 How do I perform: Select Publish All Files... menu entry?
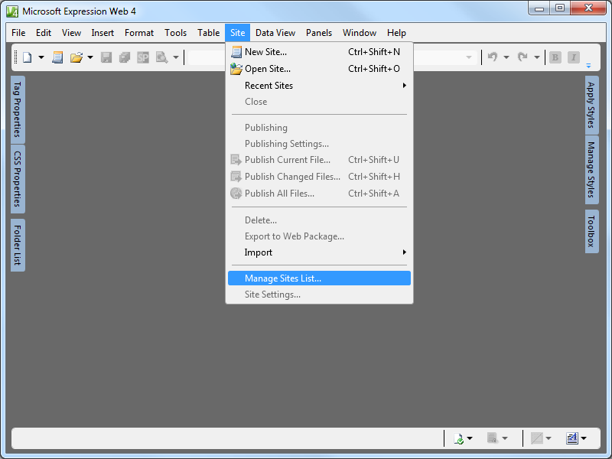coord(319,194)
